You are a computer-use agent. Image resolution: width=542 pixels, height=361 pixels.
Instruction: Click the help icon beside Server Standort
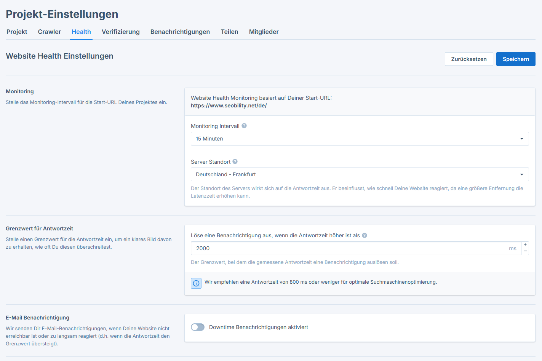235,161
